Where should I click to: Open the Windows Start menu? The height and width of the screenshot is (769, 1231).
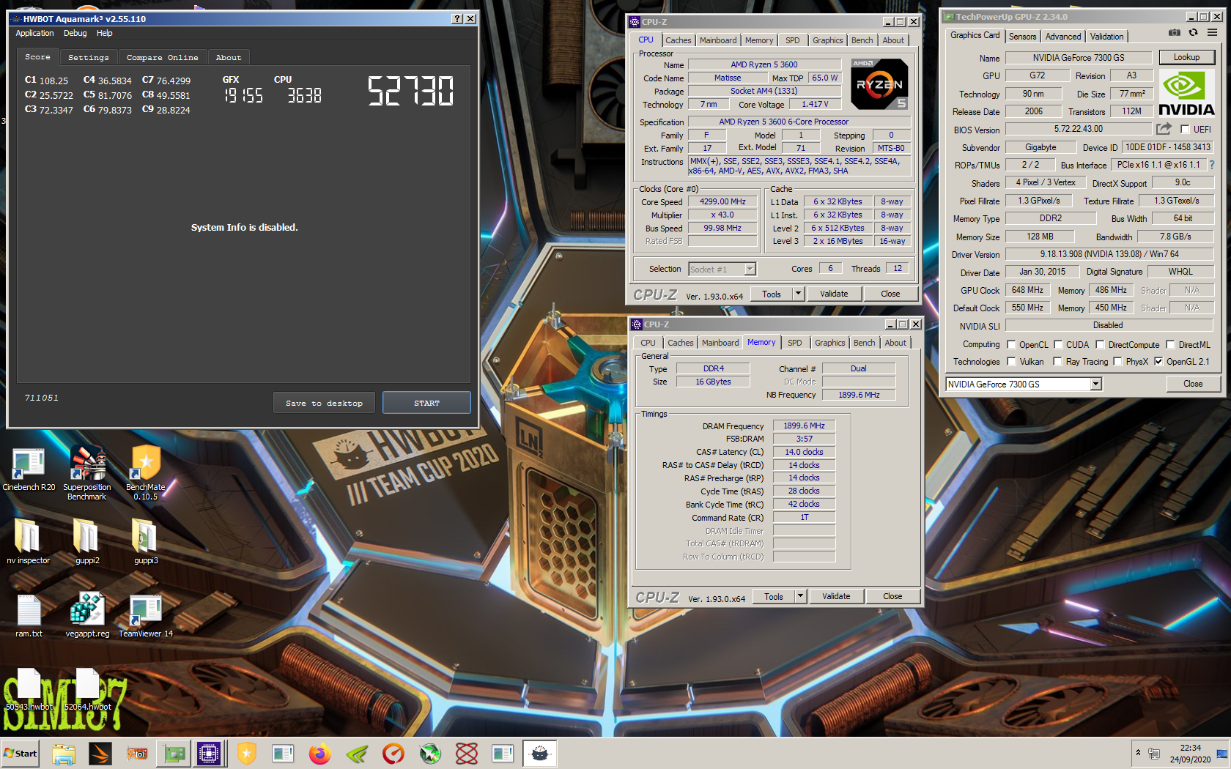click(x=21, y=754)
